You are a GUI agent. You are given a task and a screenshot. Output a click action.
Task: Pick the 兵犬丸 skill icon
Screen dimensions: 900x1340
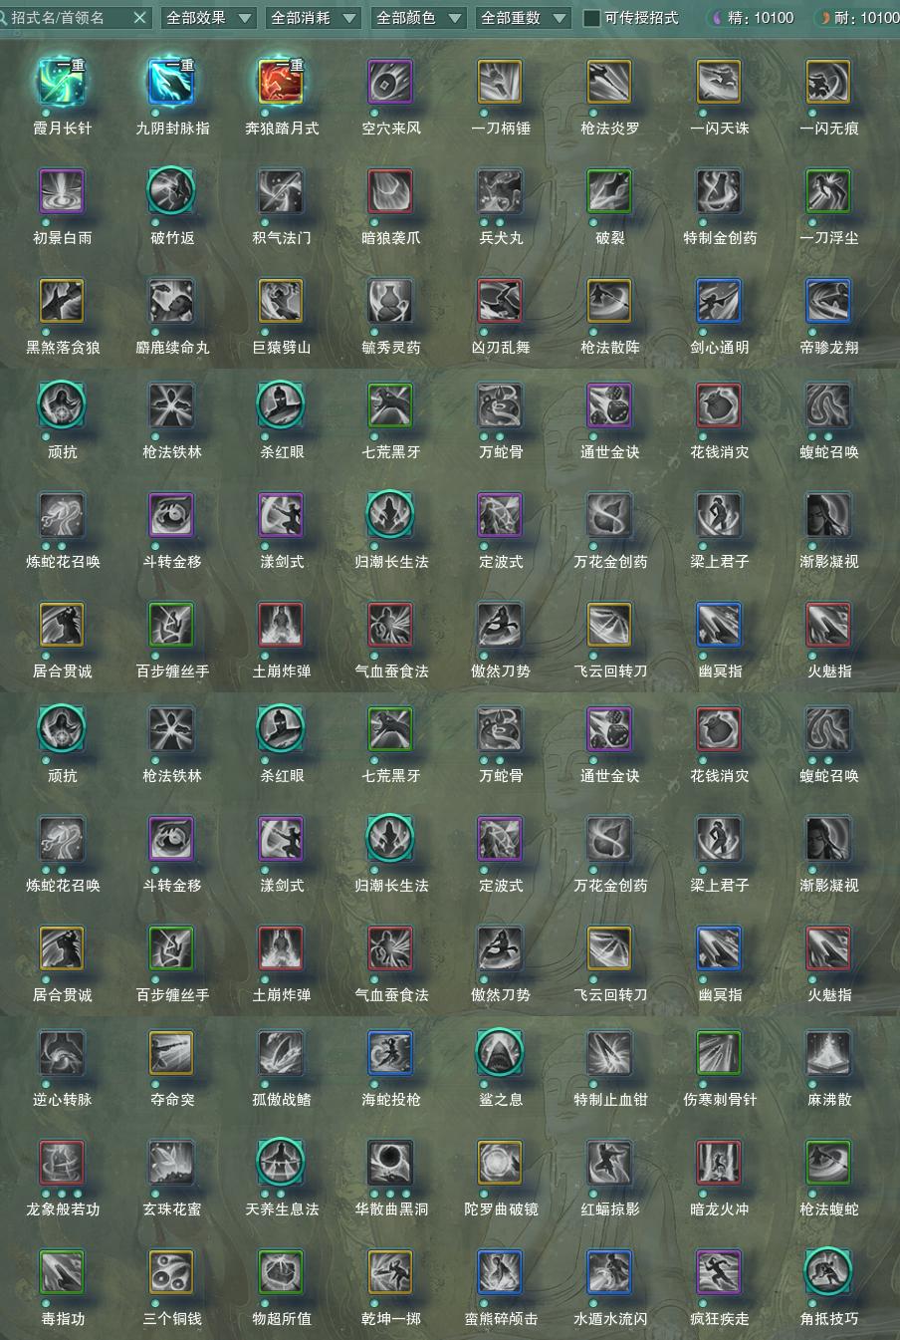coord(501,191)
